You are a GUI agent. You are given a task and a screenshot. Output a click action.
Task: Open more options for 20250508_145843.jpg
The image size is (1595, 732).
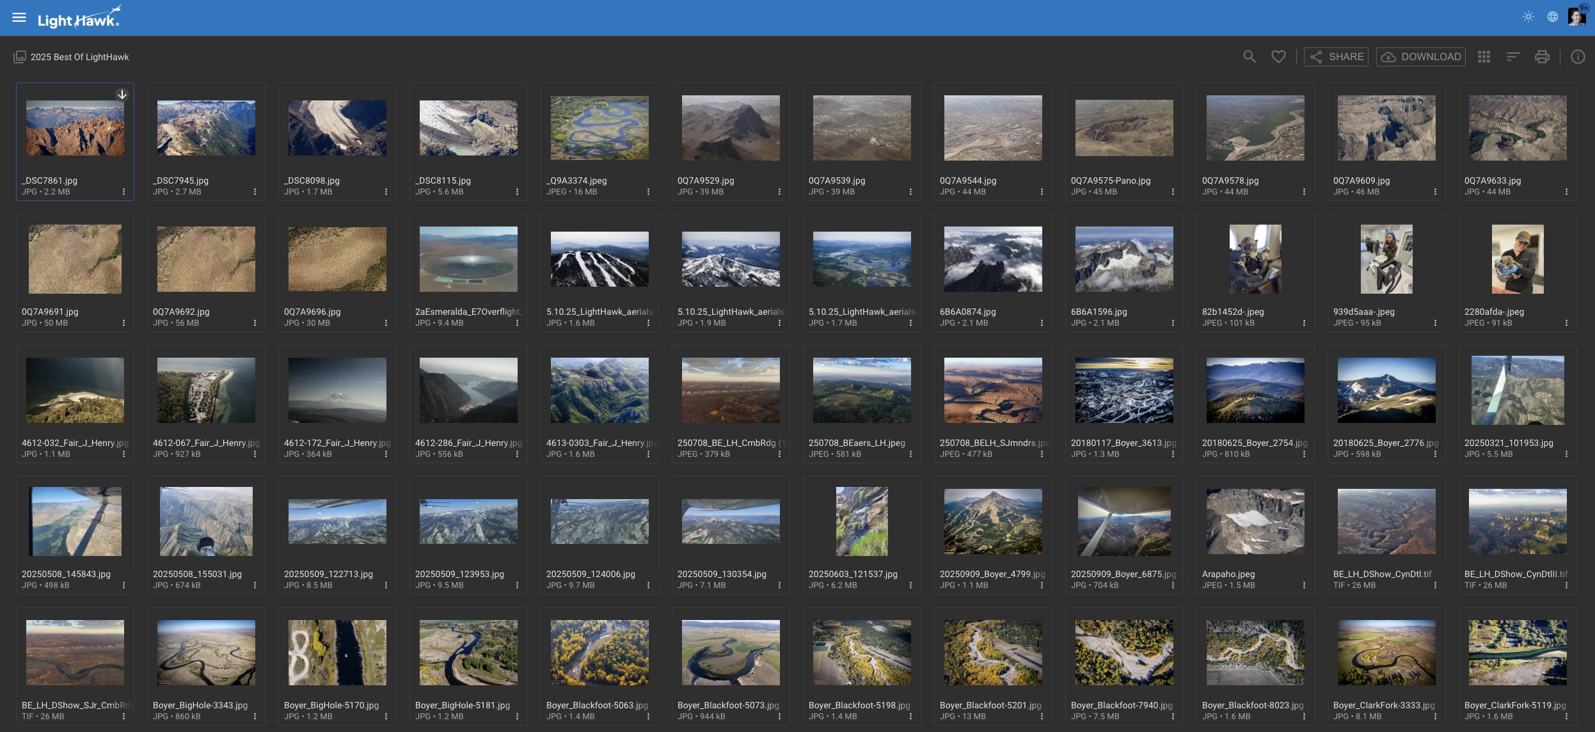pyautogui.click(x=123, y=585)
